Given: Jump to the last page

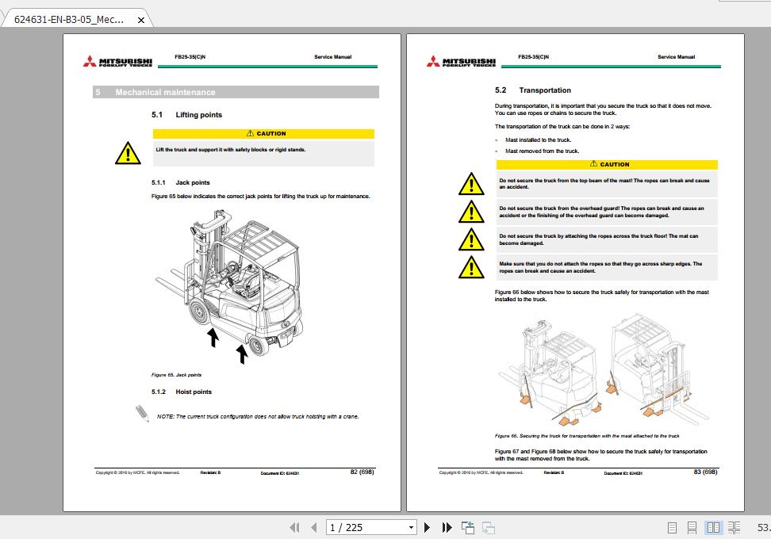Looking at the screenshot, I should click(x=446, y=527).
